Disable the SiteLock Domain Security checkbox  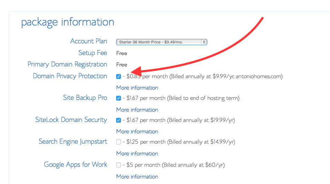click(119, 120)
